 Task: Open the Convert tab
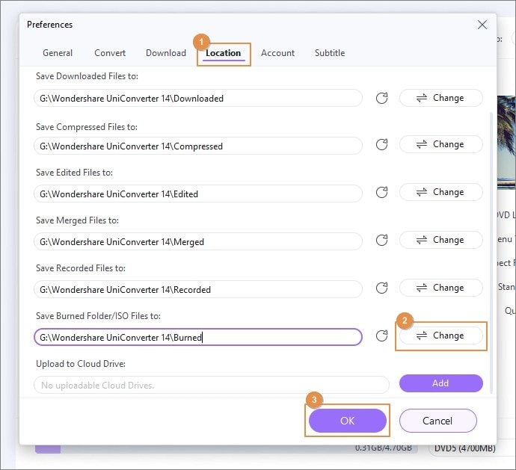(x=110, y=53)
